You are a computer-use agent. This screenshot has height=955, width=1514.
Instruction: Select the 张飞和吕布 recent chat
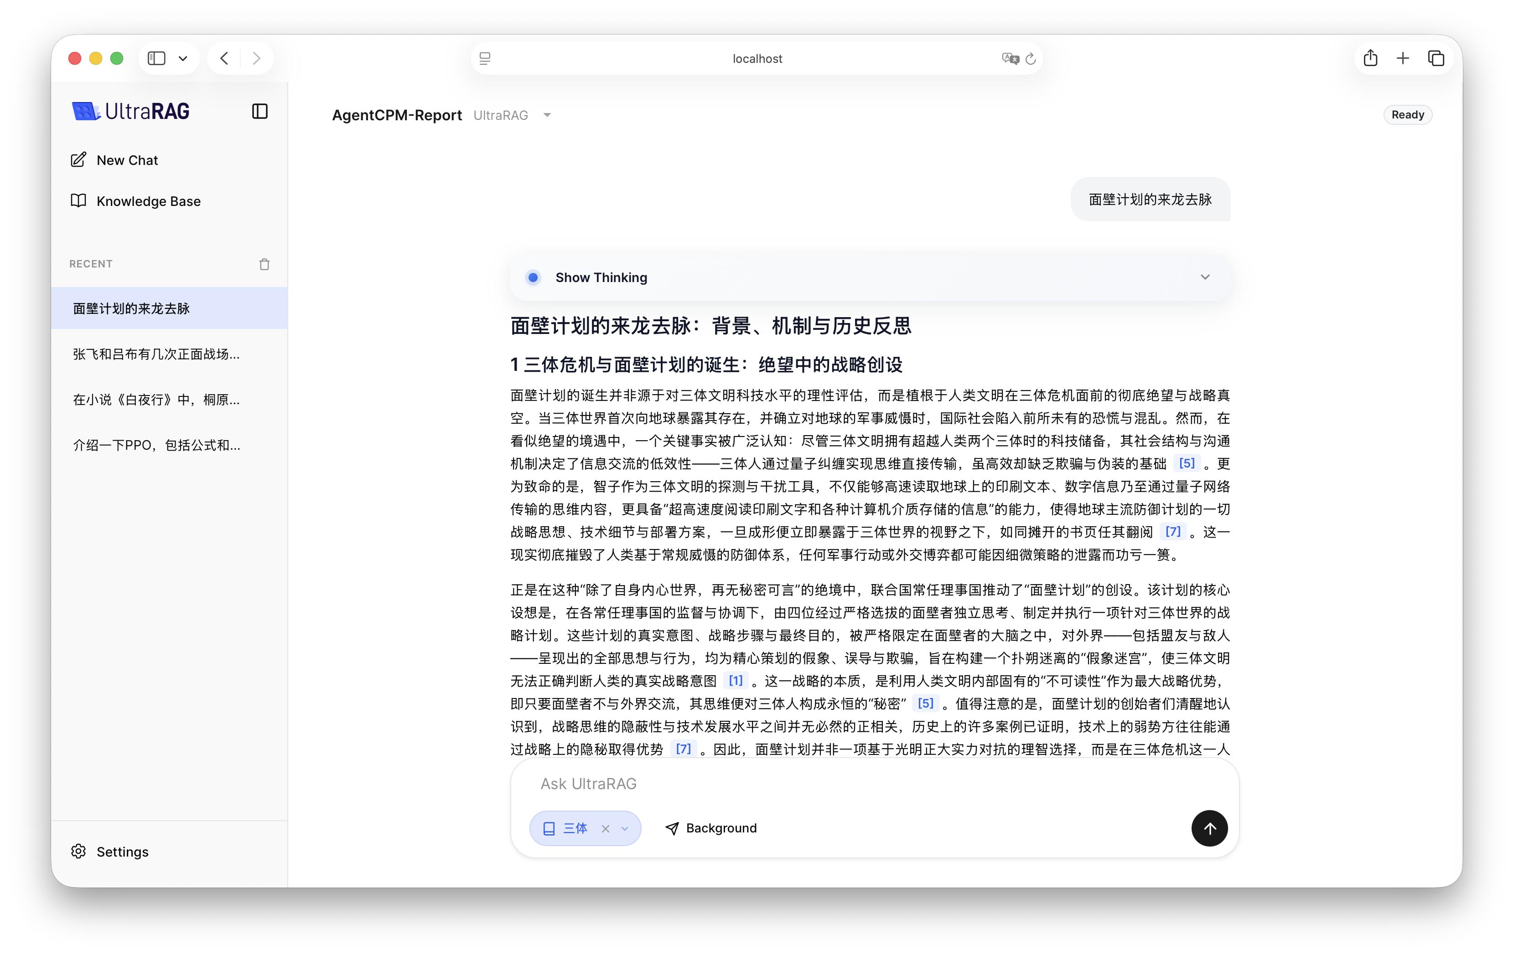point(156,354)
